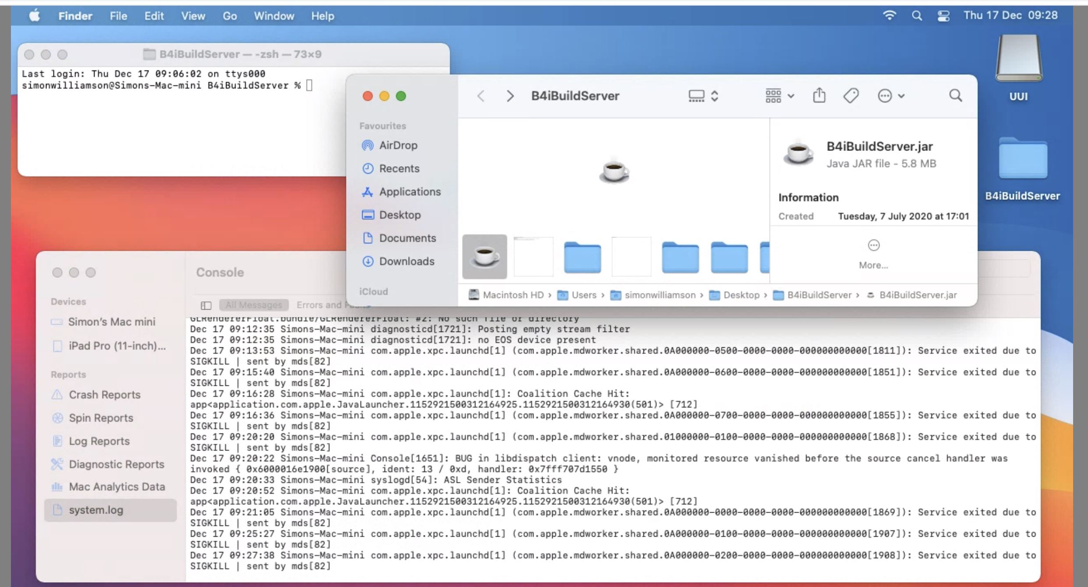Share the selected file in Finder
This screenshot has width=1088, height=587.
[x=819, y=95]
